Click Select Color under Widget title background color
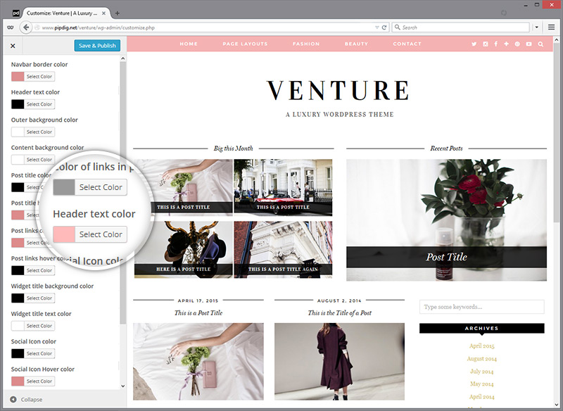The height and width of the screenshot is (411, 563). click(x=39, y=298)
